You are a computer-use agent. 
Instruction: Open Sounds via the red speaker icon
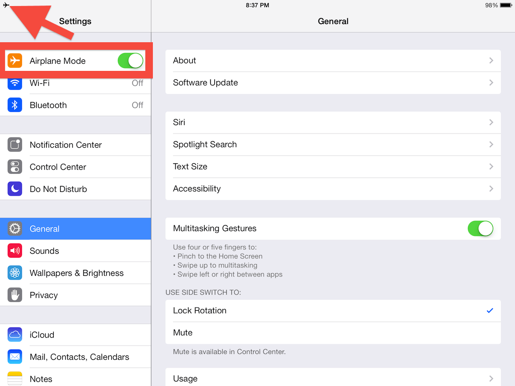click(15, 251)
